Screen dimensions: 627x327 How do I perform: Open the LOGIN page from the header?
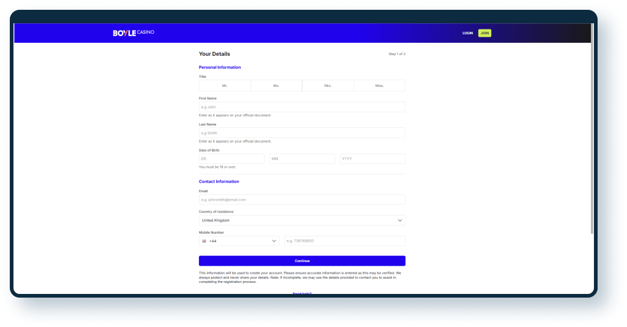(467, 33)
